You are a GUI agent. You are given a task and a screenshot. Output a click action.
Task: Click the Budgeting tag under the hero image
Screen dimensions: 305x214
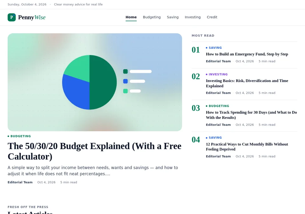(19, 136)
